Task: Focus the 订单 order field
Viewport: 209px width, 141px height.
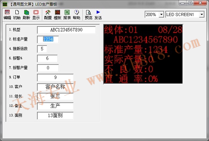Action: 55,77
